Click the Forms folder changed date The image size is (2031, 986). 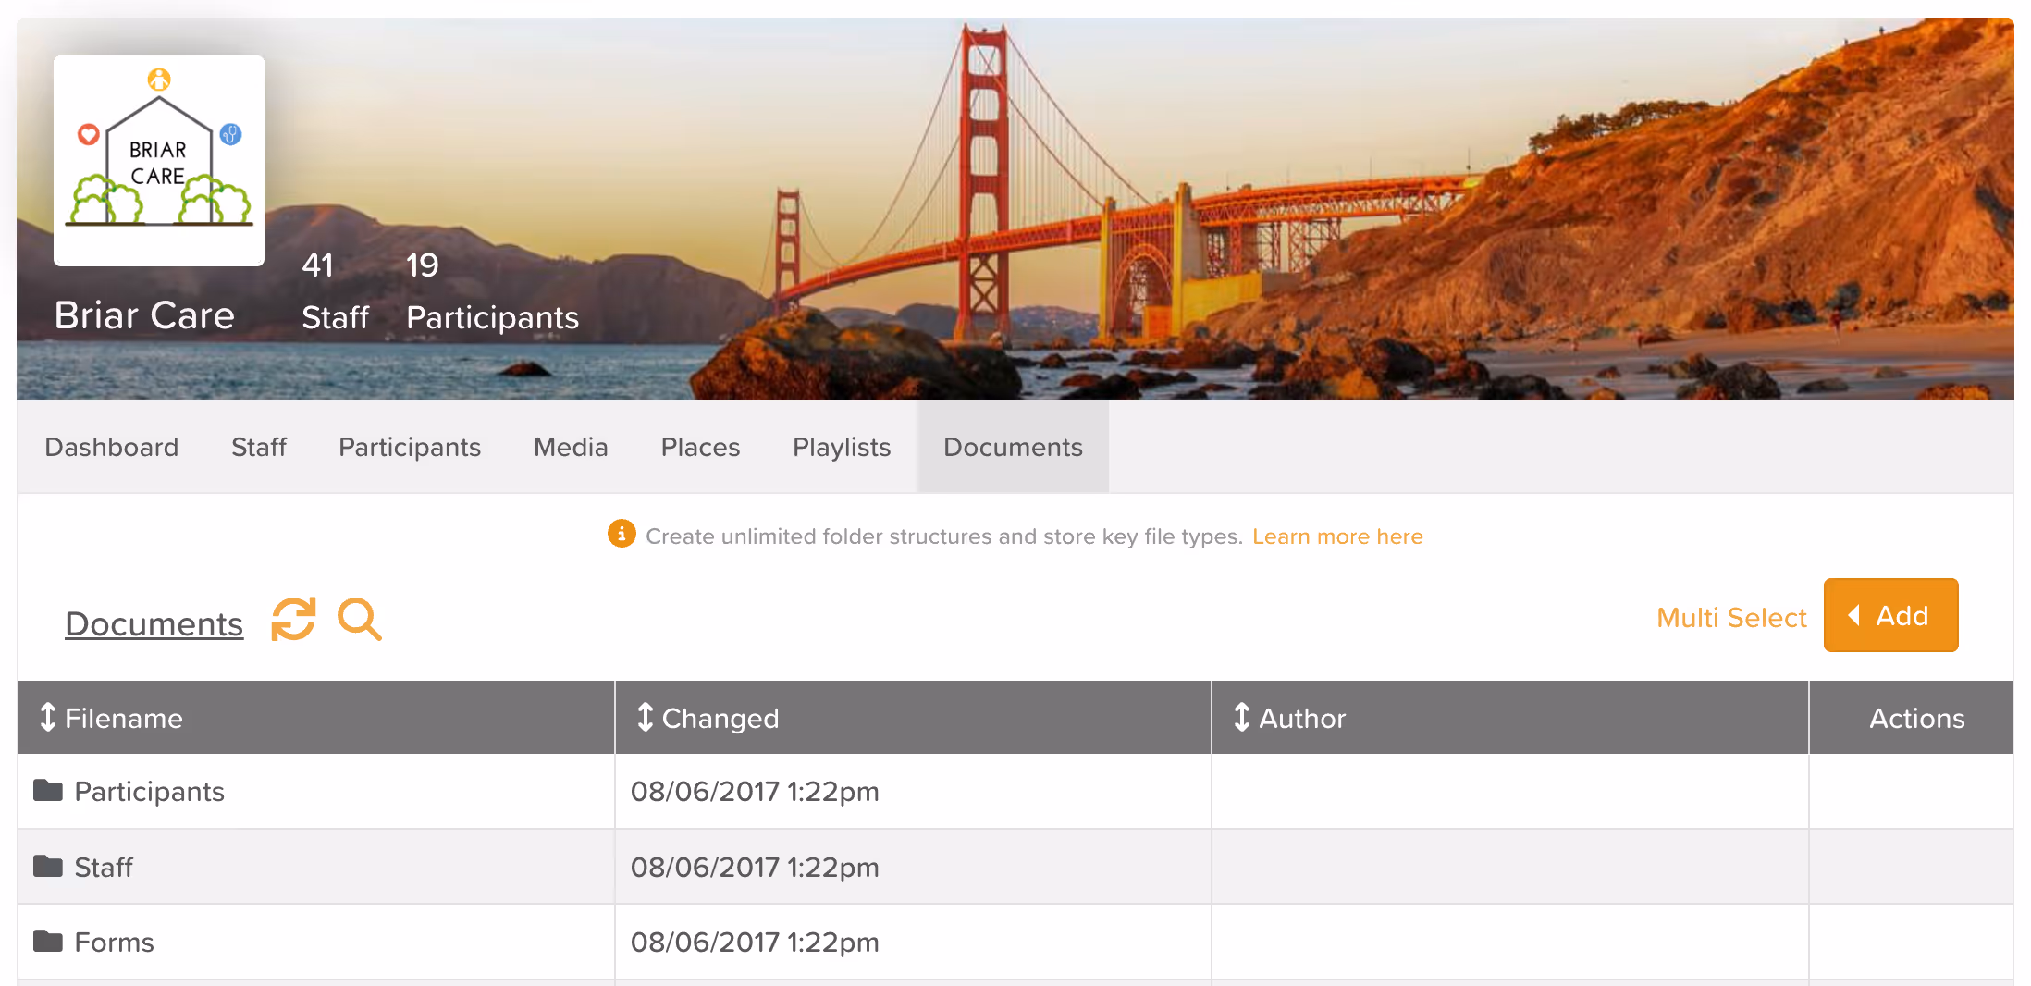point(755,943)
